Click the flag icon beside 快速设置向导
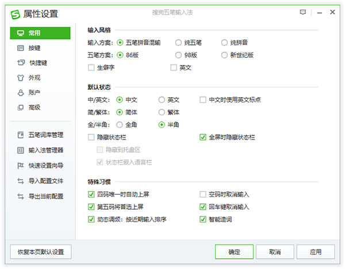 click(x=21, y=165)
